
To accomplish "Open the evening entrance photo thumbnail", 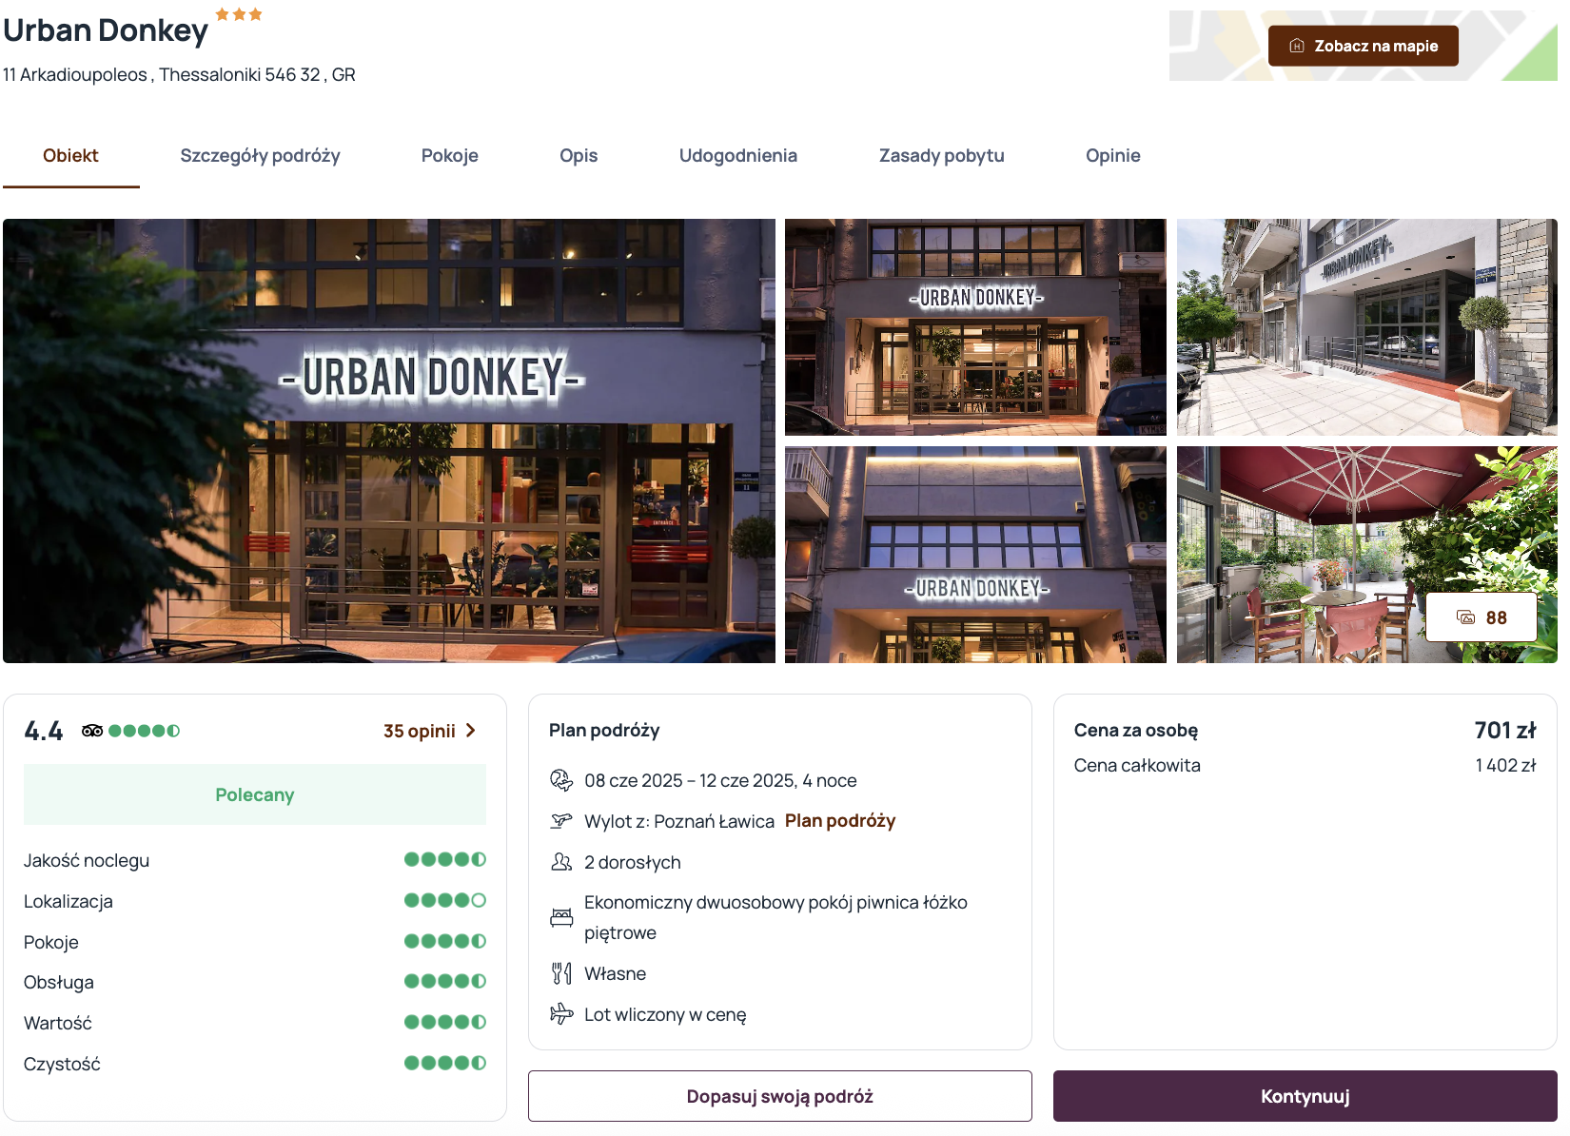I will pyautogui.click(x=975, y=327).
